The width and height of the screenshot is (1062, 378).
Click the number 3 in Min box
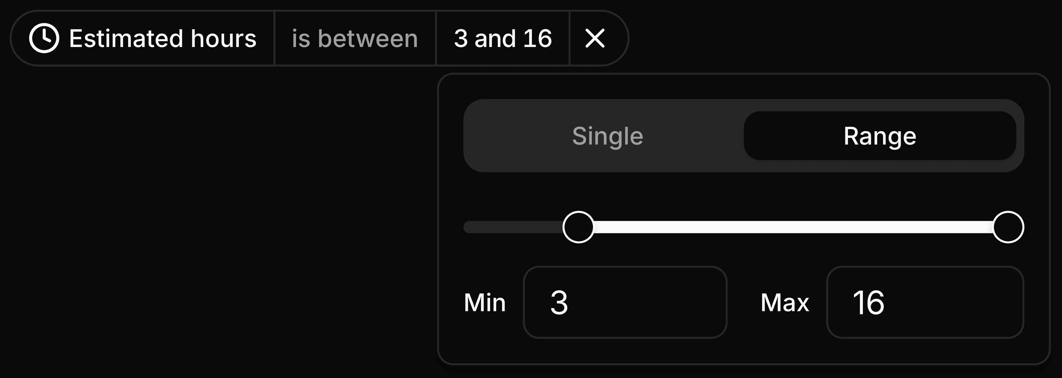(559, 303)
